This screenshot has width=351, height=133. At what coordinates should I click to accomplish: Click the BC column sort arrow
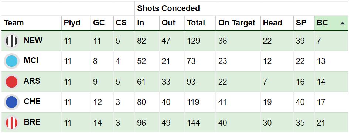(x=342, y=23)
